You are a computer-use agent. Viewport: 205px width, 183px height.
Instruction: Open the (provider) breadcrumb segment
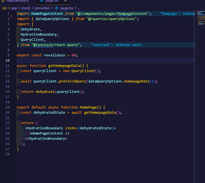click(x=42, y=8)
